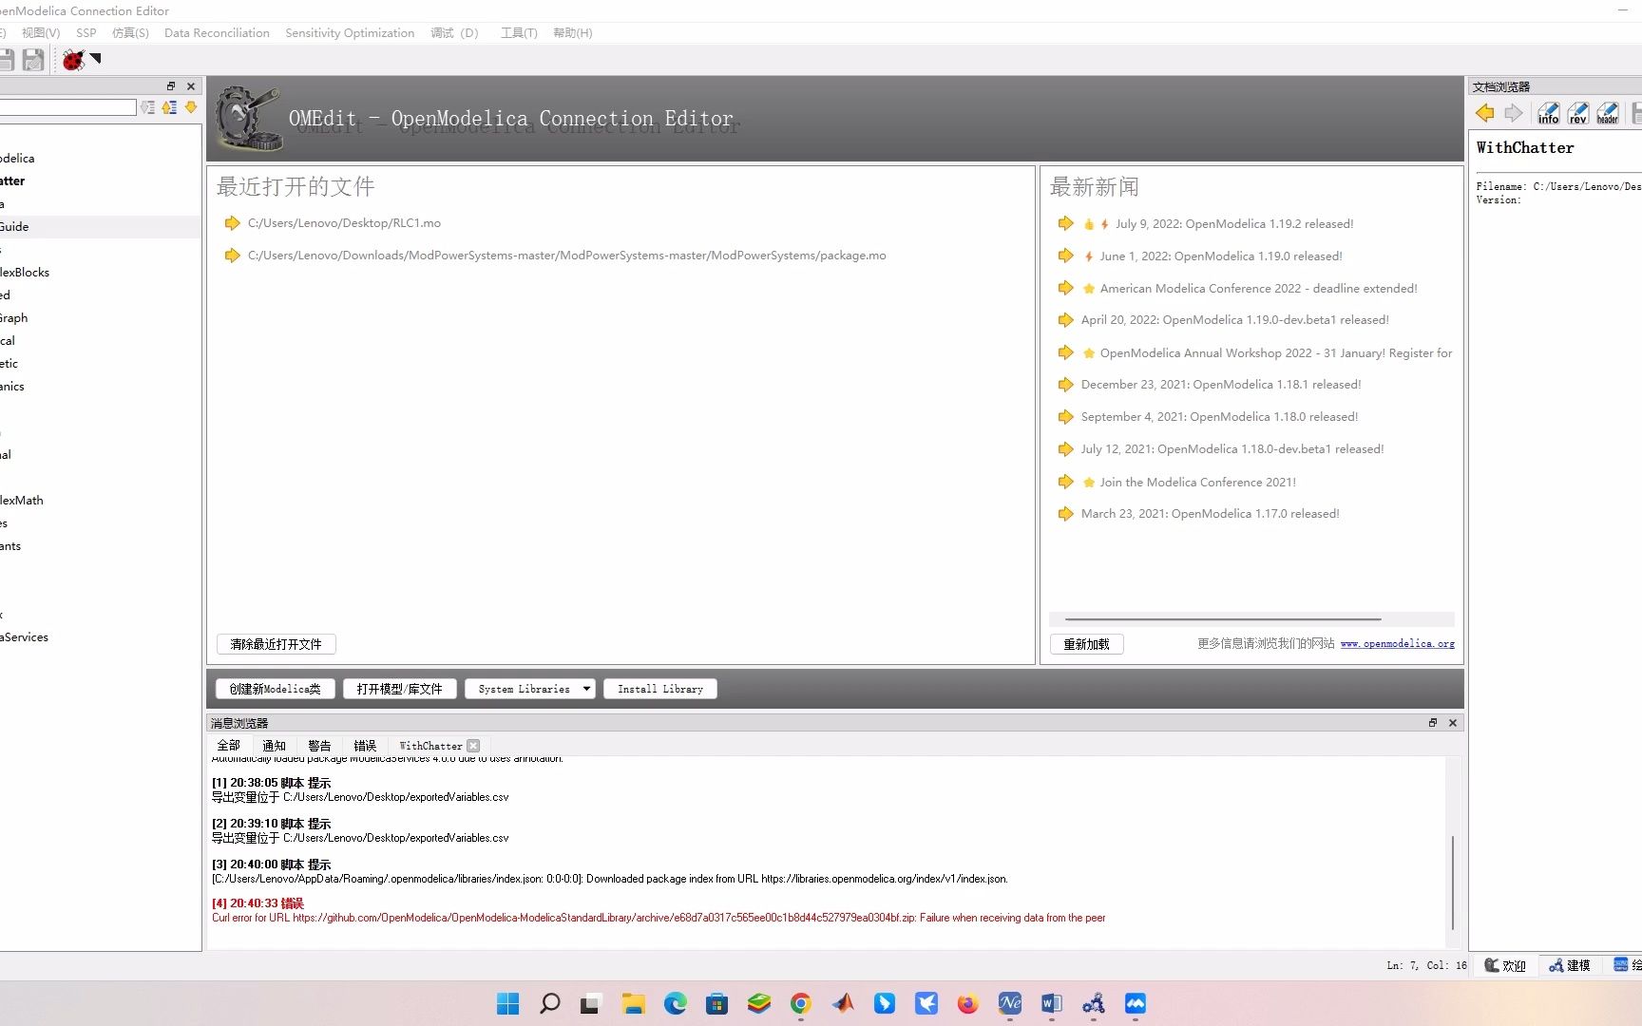Click the 打开模型/库文件 button
Viewport: 1642px width, 1026px height.
tap(399, 689)
